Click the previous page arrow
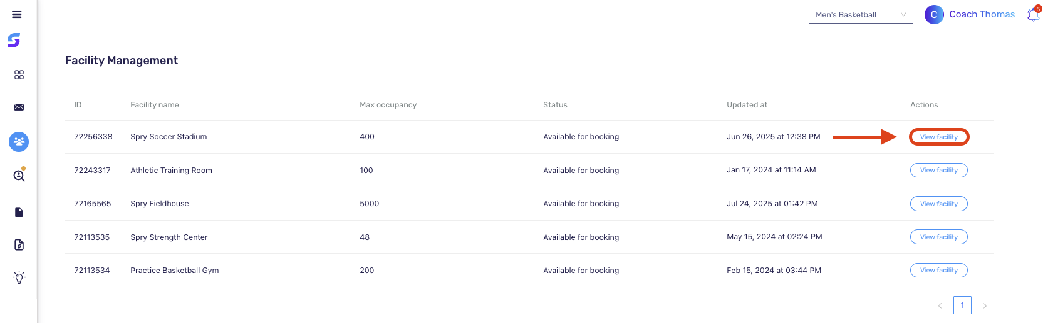This screenshot has width=1048, height=323. coord(940,306)
